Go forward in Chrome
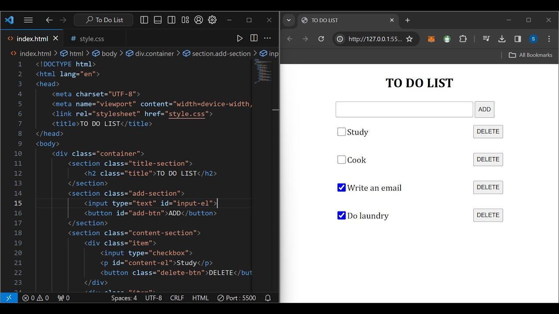 [x=305, y=39]
